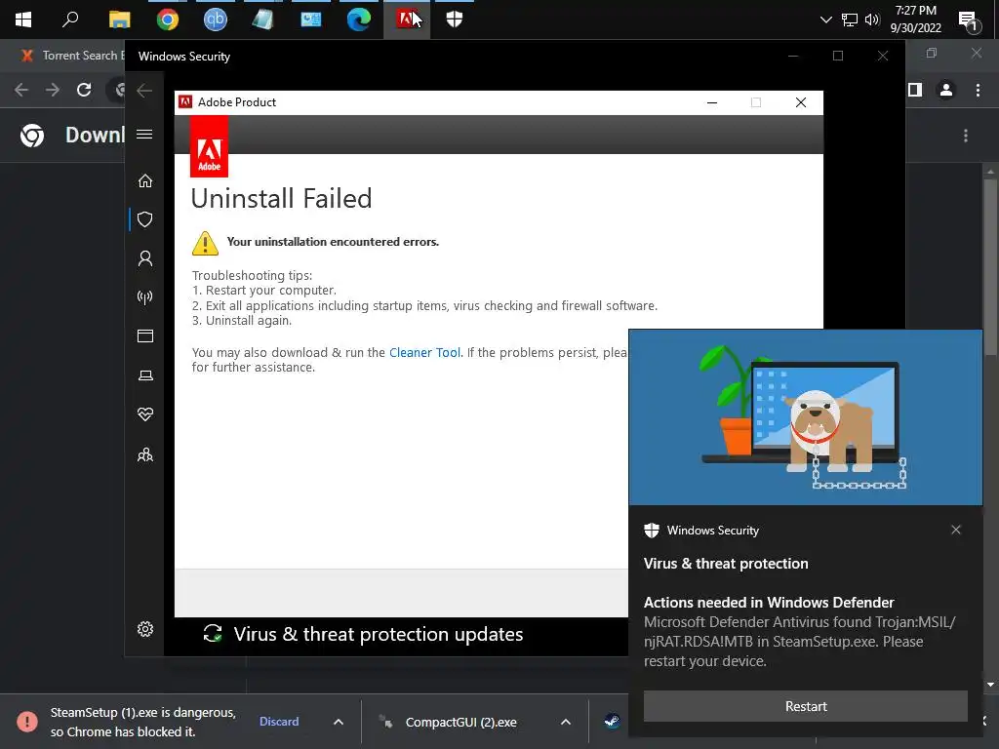Open Virus & threat protection updates section
Viewport: 999px width, 749px height.
[378, 634]
